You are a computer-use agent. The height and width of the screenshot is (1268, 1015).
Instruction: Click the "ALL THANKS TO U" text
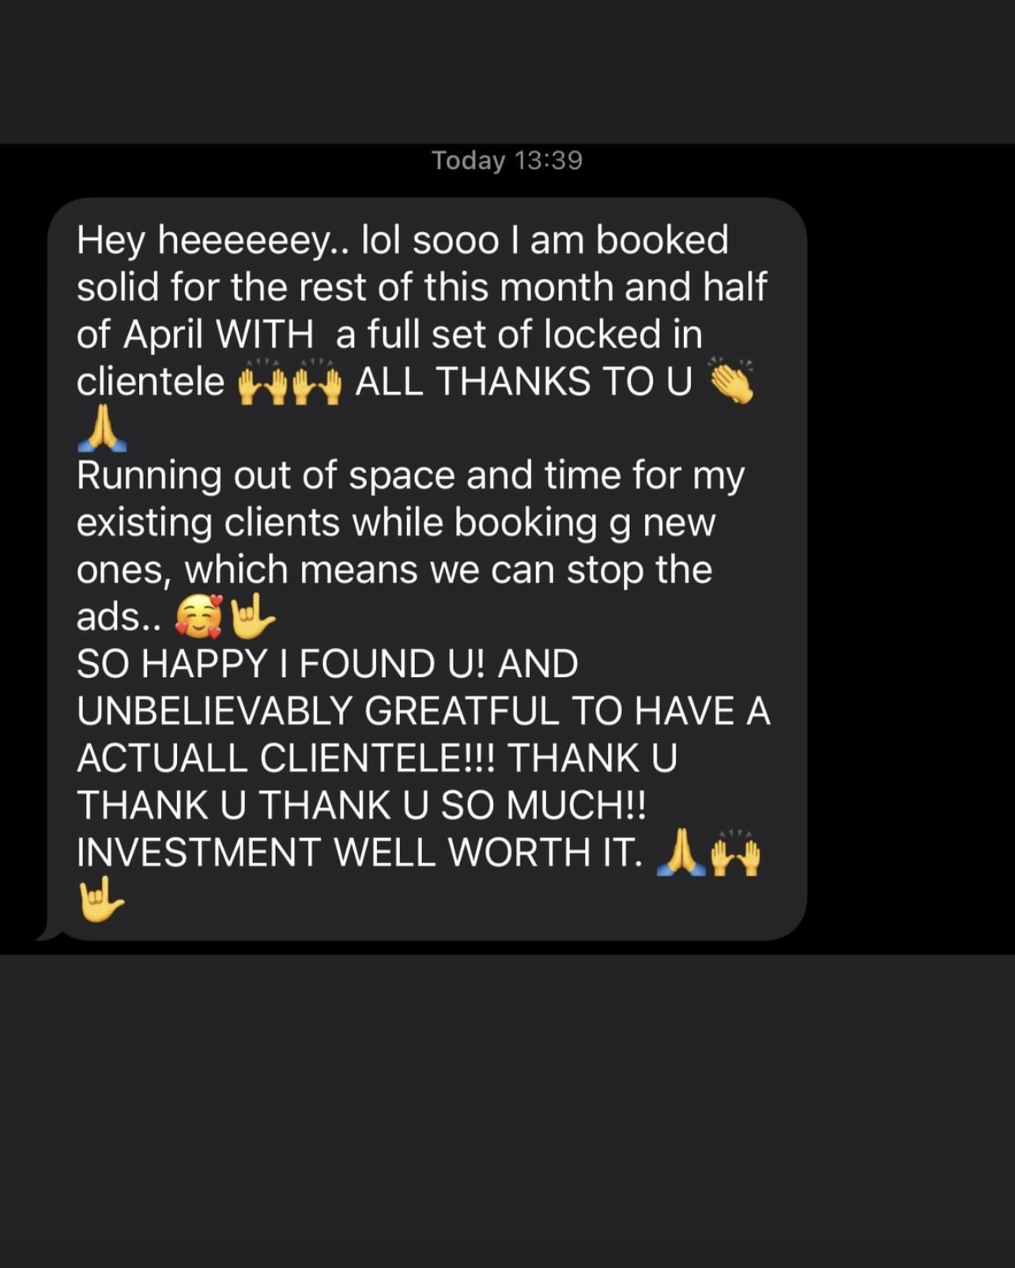[x=524, y=382]
